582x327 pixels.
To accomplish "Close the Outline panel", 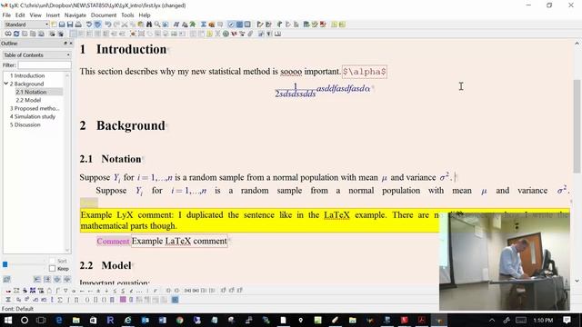I will [71, 44].
